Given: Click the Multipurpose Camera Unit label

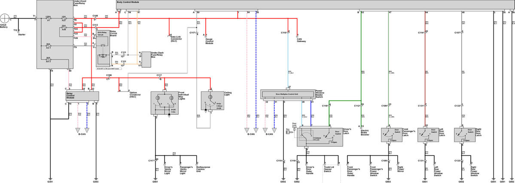Looking at the screenshot, I should point(203,170).
